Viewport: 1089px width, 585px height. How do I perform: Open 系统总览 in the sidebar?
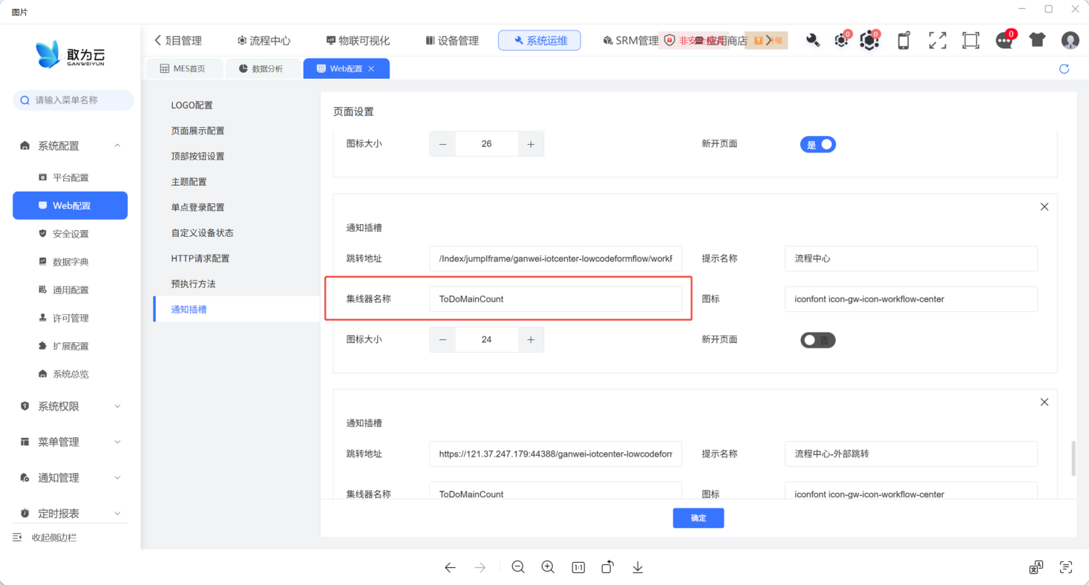pyautogui.click(x=71, y=374)
